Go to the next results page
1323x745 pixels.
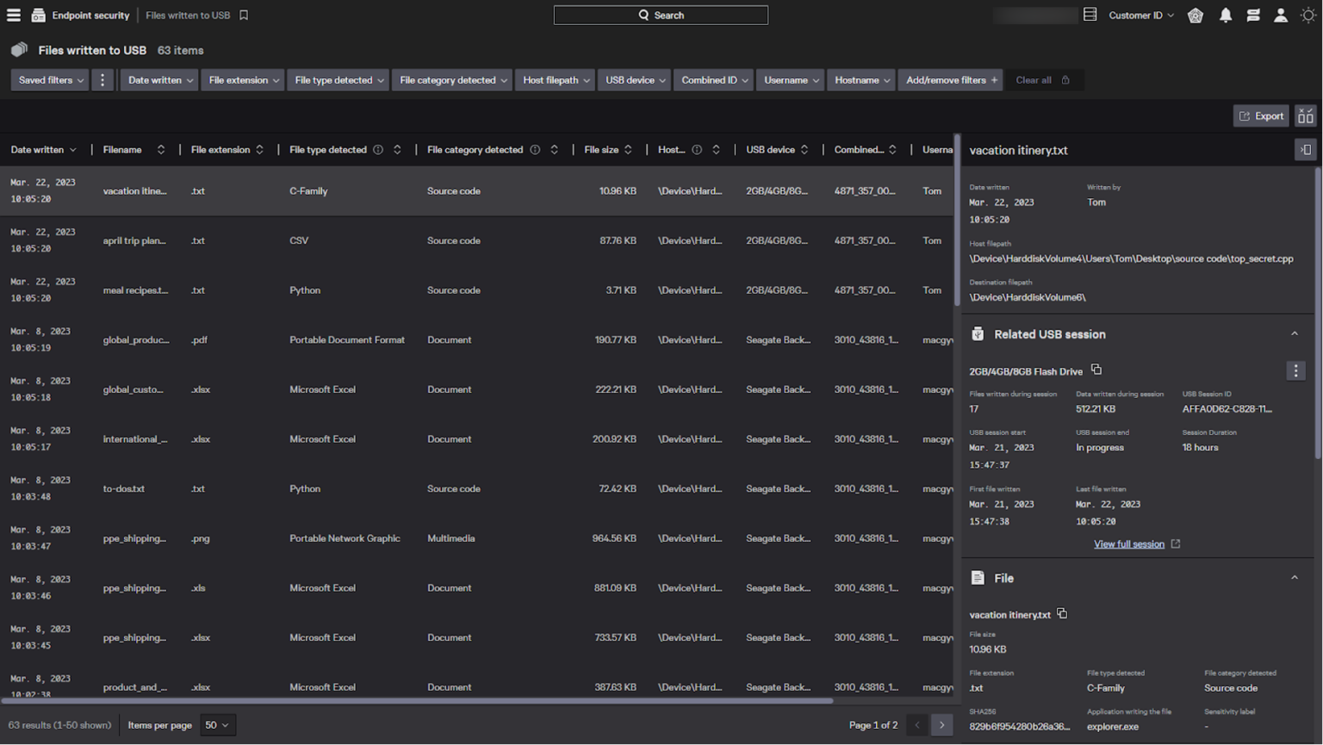tap(941, 725)
